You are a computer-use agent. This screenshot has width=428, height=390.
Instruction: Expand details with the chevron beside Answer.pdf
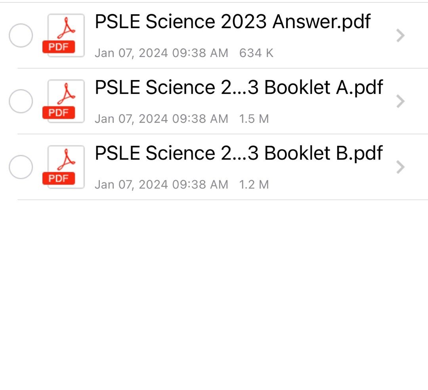click(401, 36)
